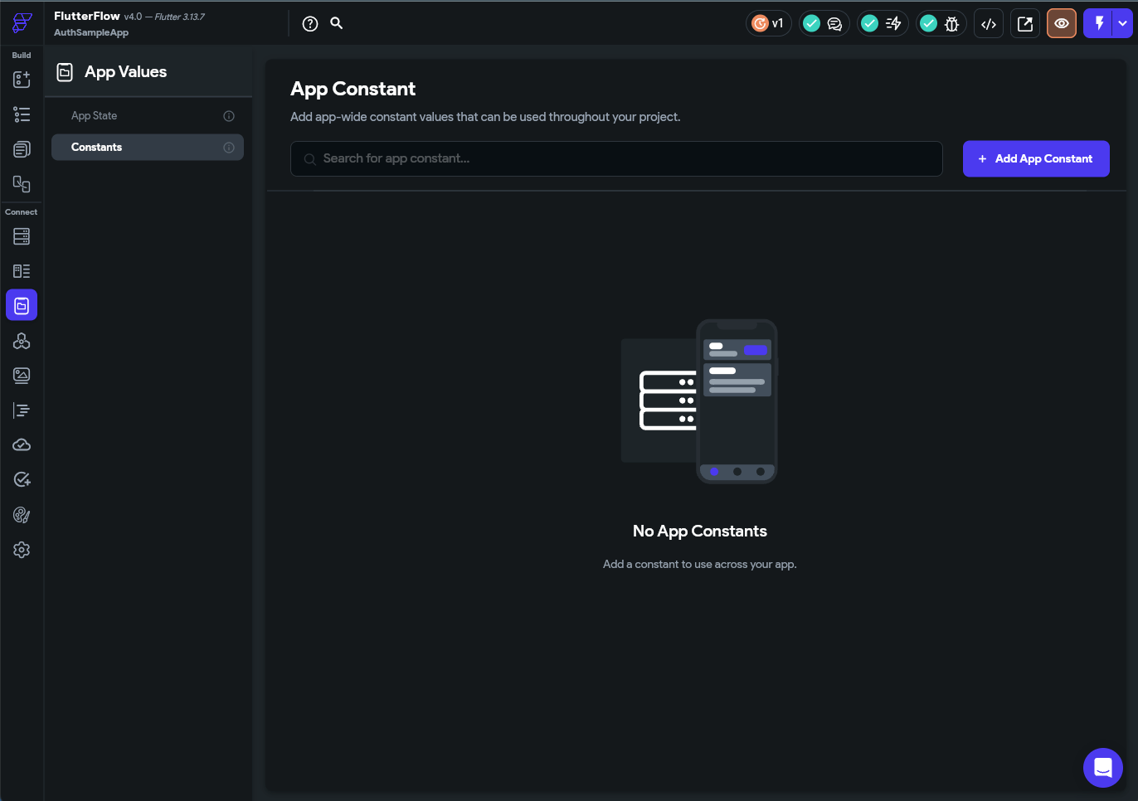Open the Custom Functions icon

22,410
